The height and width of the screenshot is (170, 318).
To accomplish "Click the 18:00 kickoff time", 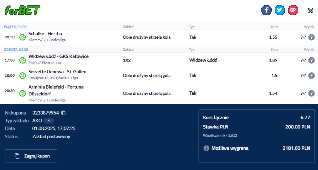I will 10,75.
